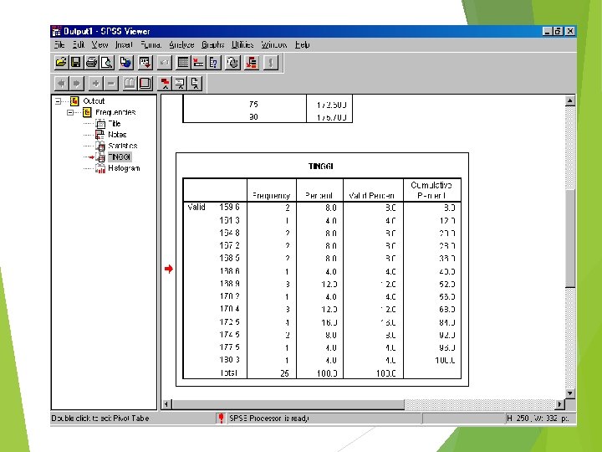Open the Window menu

pyautogui.click(x=273, y=44)
